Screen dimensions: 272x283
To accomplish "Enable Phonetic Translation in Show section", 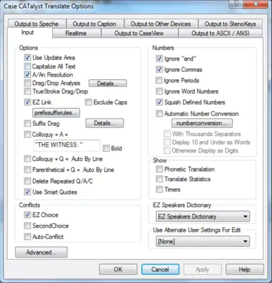I will pos(159,169).
